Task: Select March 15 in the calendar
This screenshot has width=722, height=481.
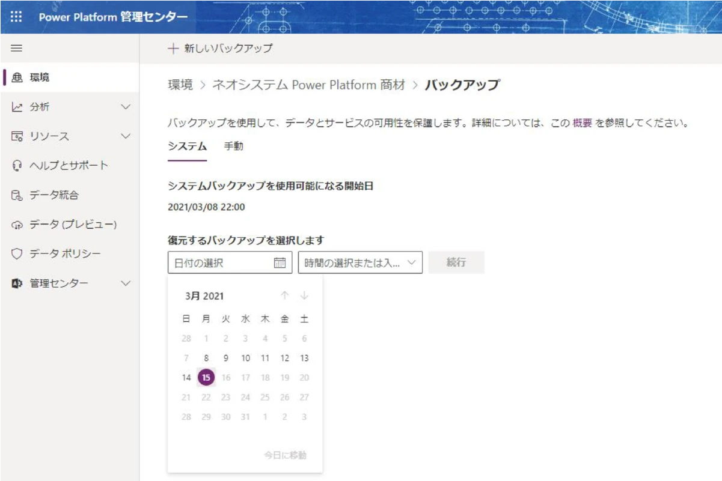Action: pos(206,378)
